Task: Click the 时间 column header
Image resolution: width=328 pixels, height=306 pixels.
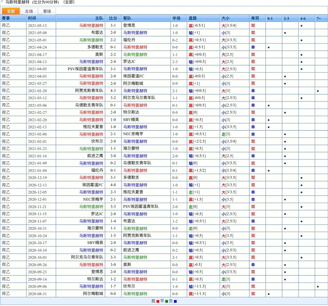Action: [32, 18]
